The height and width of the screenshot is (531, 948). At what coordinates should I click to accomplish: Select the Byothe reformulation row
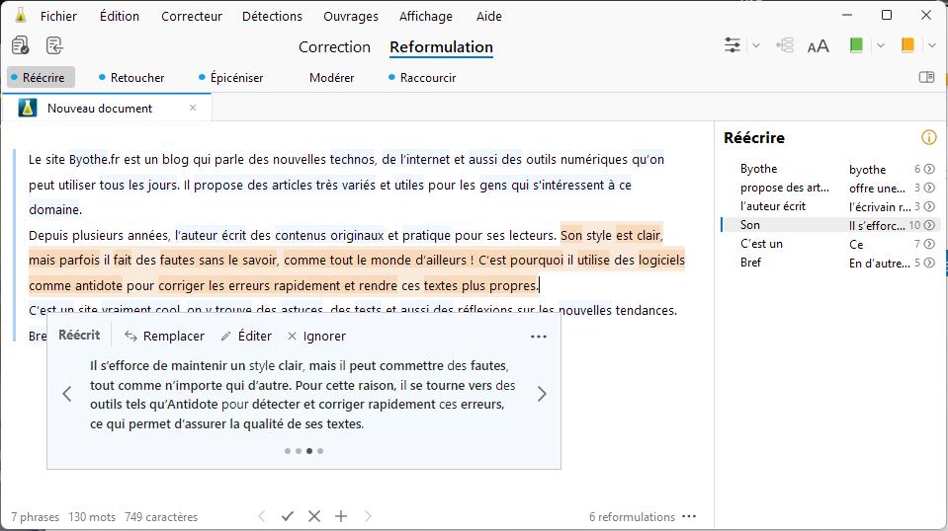click(829, 169)
